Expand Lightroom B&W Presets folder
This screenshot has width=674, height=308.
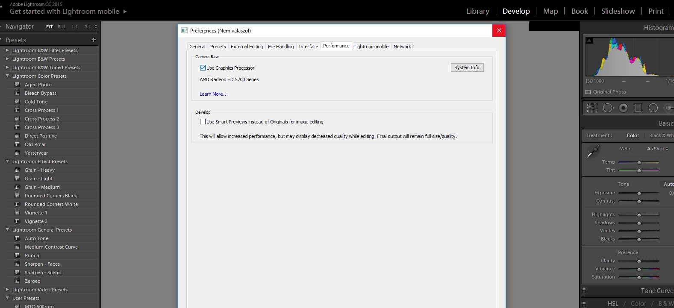coord(7,59)
